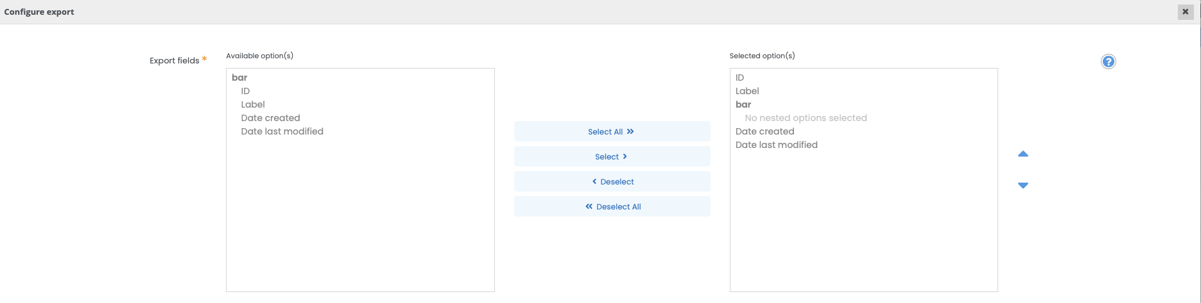Click the Select All button
The height and width of the screenshot is (303, 1201).
[612, 131]
